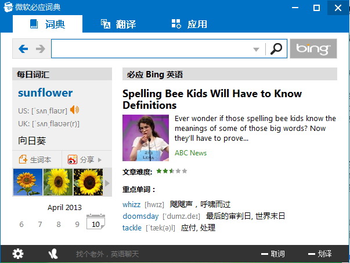The height and width of the screenshot is (263, 350).
Task: Expand the search box history dropdown
Action: coord(256,49)
